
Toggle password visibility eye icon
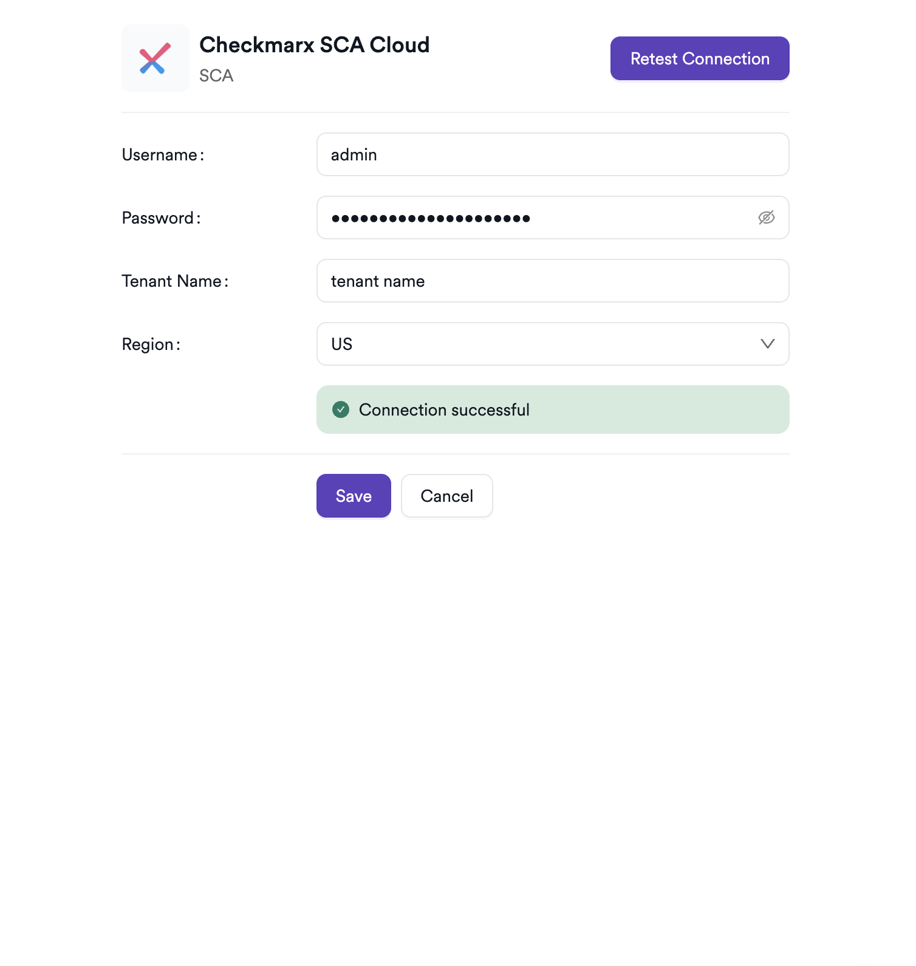click(x=766, y=218)
